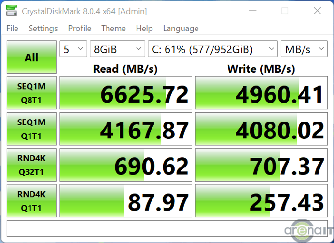Viewport: 334px width, 243px height.
Task: Choose a drive from the C: 61% dropdown
Action: click(x=212, y=49)
